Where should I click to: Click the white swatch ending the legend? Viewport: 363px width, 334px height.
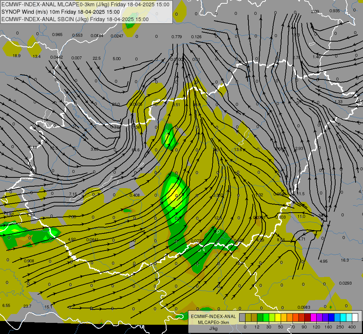355,317
